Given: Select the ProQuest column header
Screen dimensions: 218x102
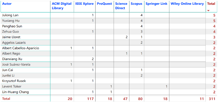Looking at the screenshot, I should point(104,4).
